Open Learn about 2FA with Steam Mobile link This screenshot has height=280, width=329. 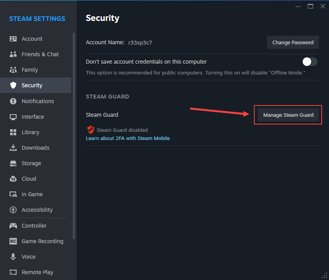(x=128, y=138)
